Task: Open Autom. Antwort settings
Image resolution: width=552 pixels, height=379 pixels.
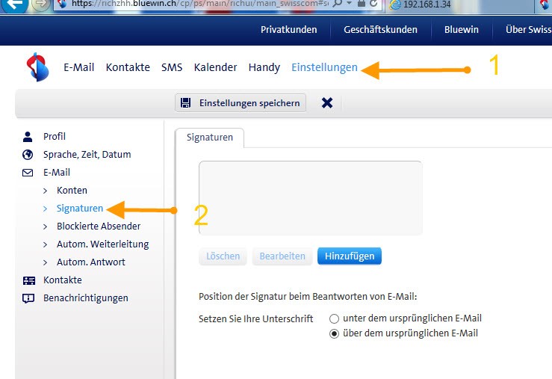Action: (x=91, y=262)
